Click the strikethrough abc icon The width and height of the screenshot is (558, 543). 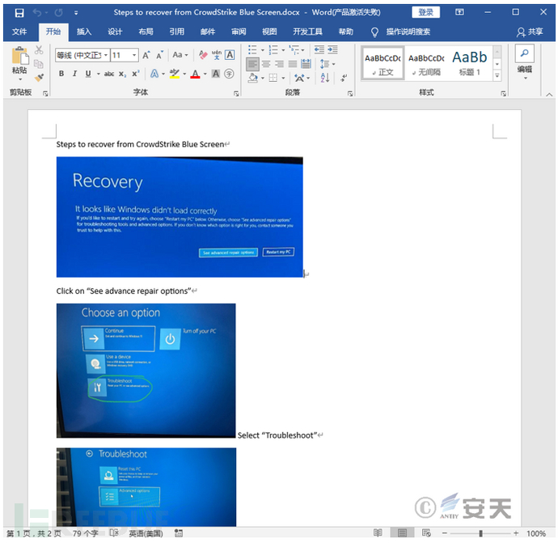pos(109,74)
